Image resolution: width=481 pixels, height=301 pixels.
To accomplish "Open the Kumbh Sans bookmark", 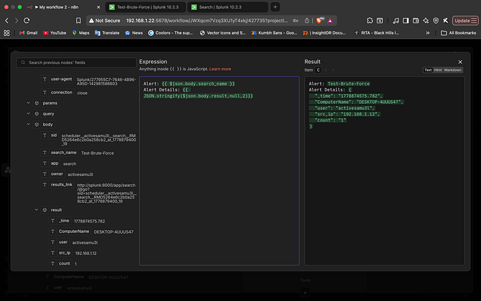I will pos(274,33).
